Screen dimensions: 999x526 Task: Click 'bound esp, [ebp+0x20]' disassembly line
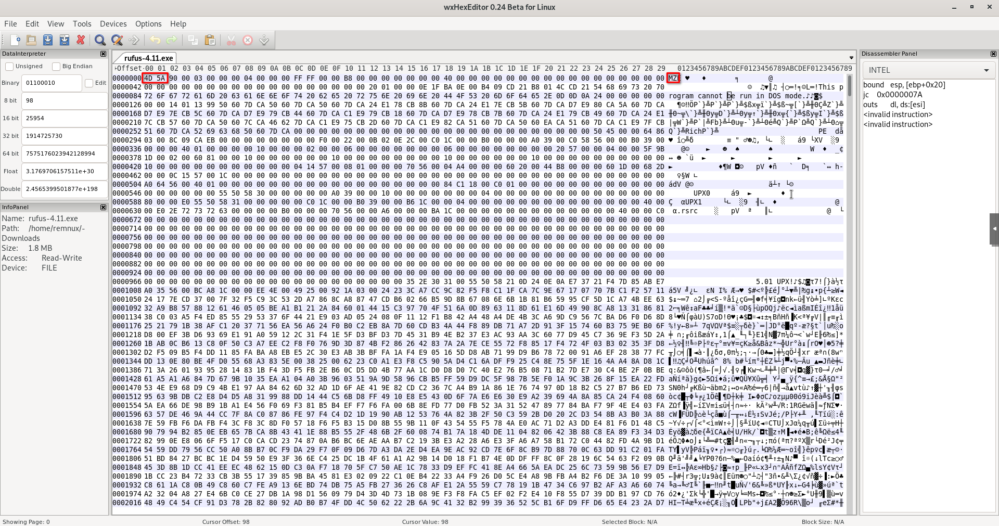point(904,85)
